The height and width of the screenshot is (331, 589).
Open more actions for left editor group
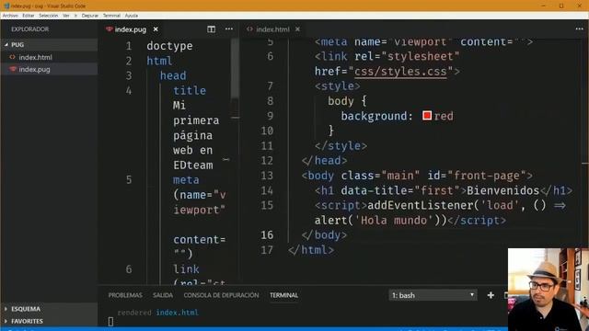[x=229, y=29]
